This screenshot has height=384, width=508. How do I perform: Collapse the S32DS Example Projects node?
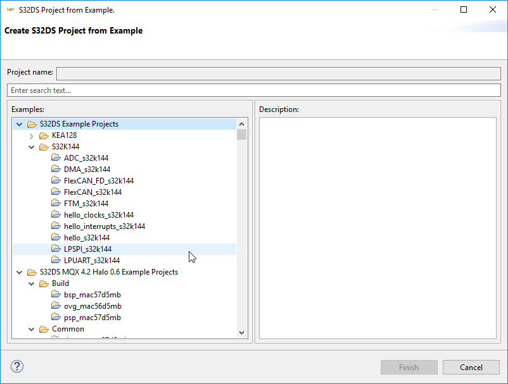[x=20, y=124]
